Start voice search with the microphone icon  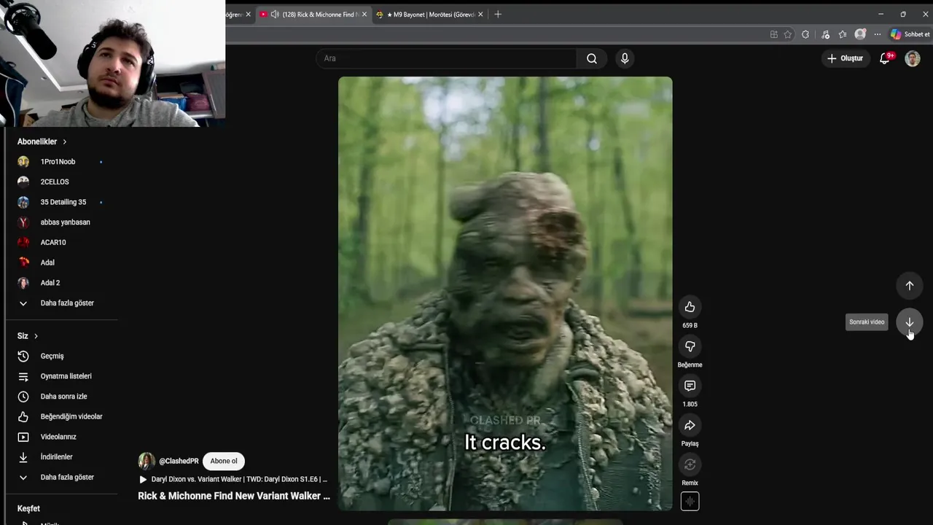[625, 58]
